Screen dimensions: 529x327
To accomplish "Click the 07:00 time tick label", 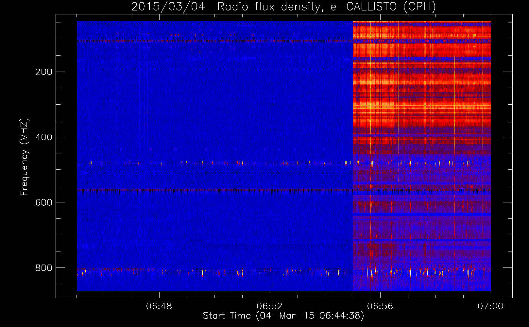I will pos(491,306).
